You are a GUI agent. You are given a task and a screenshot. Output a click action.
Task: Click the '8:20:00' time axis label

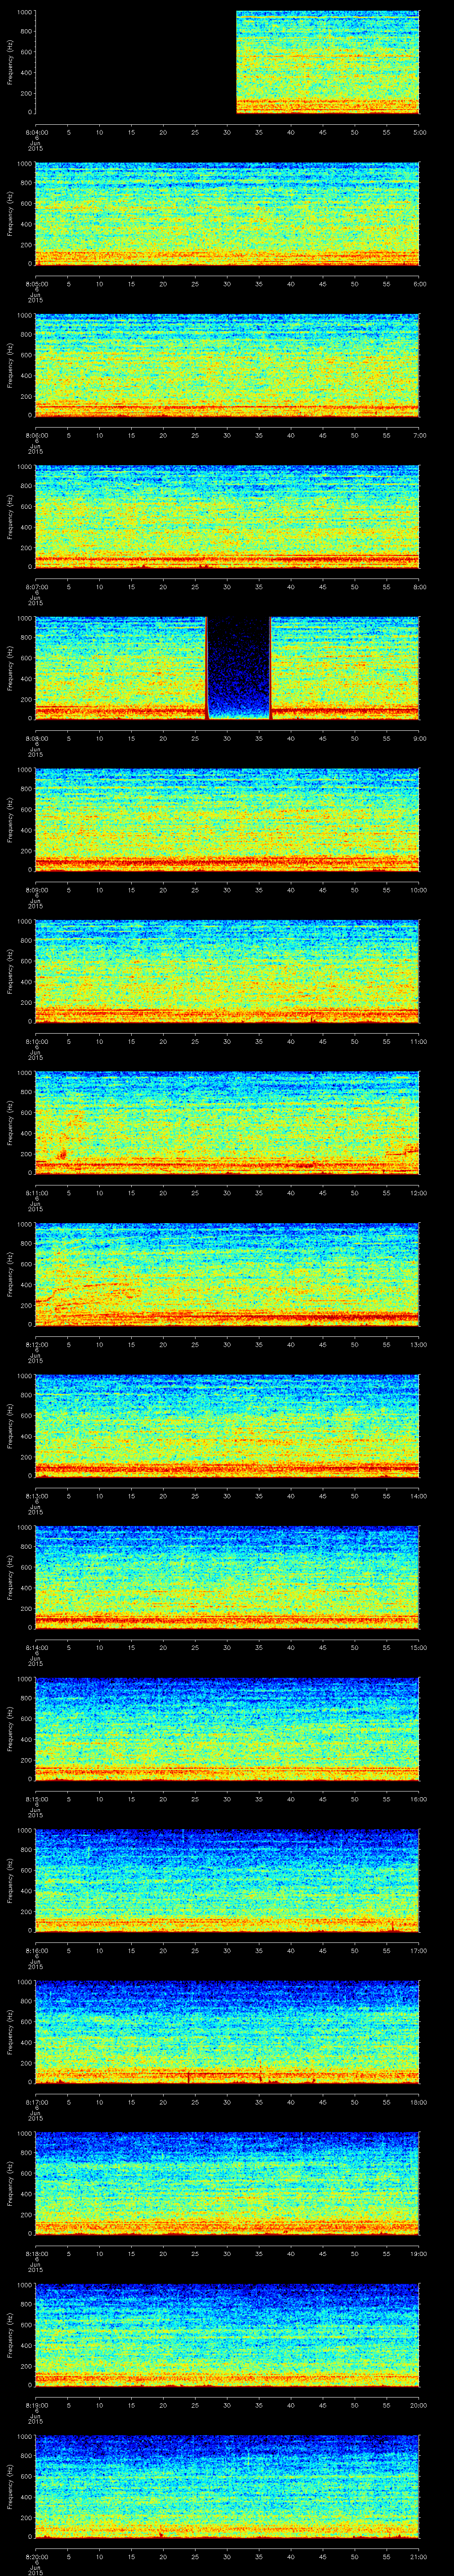tap(36, 2556)
